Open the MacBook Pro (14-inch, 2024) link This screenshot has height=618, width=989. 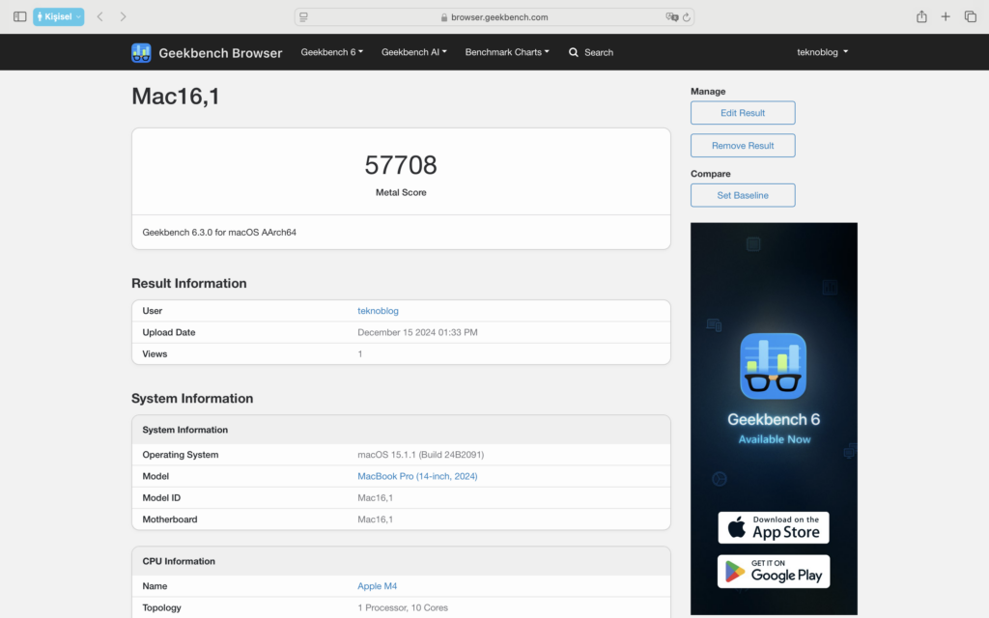point(417,476)
